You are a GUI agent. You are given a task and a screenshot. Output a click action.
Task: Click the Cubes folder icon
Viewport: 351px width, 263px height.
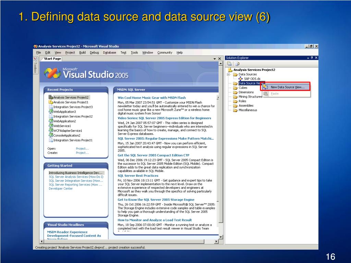coord(235,88)
